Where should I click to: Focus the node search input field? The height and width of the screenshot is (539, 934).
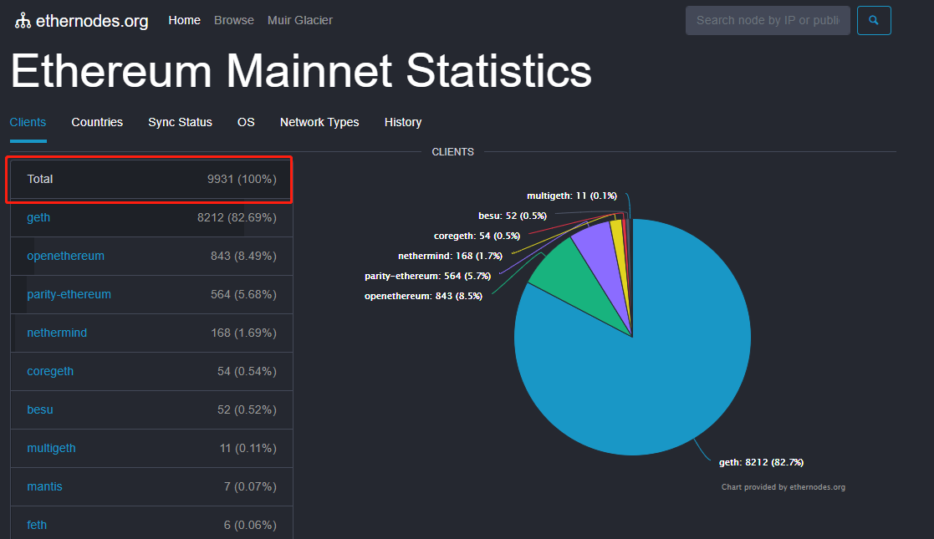pos(767,20)
